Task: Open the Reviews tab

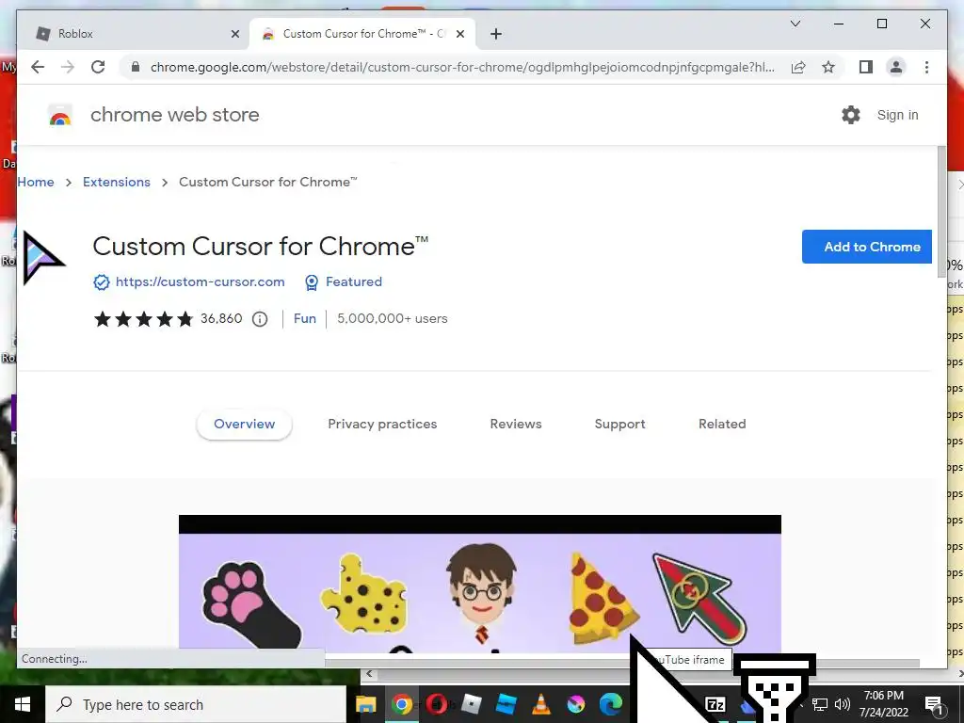Action: click(x=515, y=424)
